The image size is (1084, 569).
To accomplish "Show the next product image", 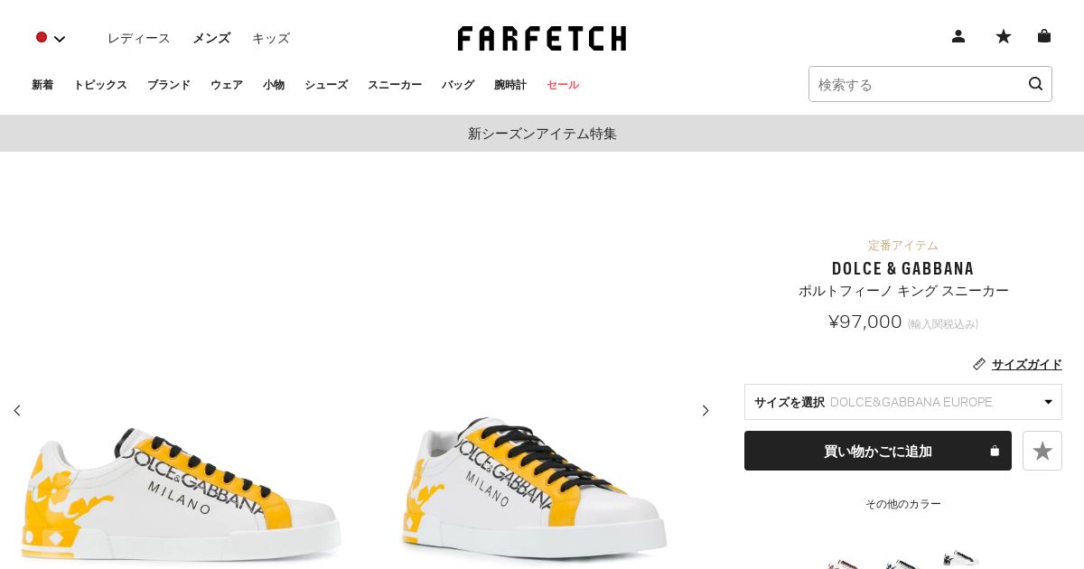I will [x=706, y=410].
